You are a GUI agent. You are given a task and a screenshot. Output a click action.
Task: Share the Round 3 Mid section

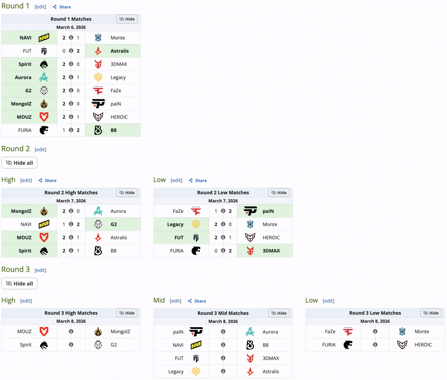pos(197,301)
